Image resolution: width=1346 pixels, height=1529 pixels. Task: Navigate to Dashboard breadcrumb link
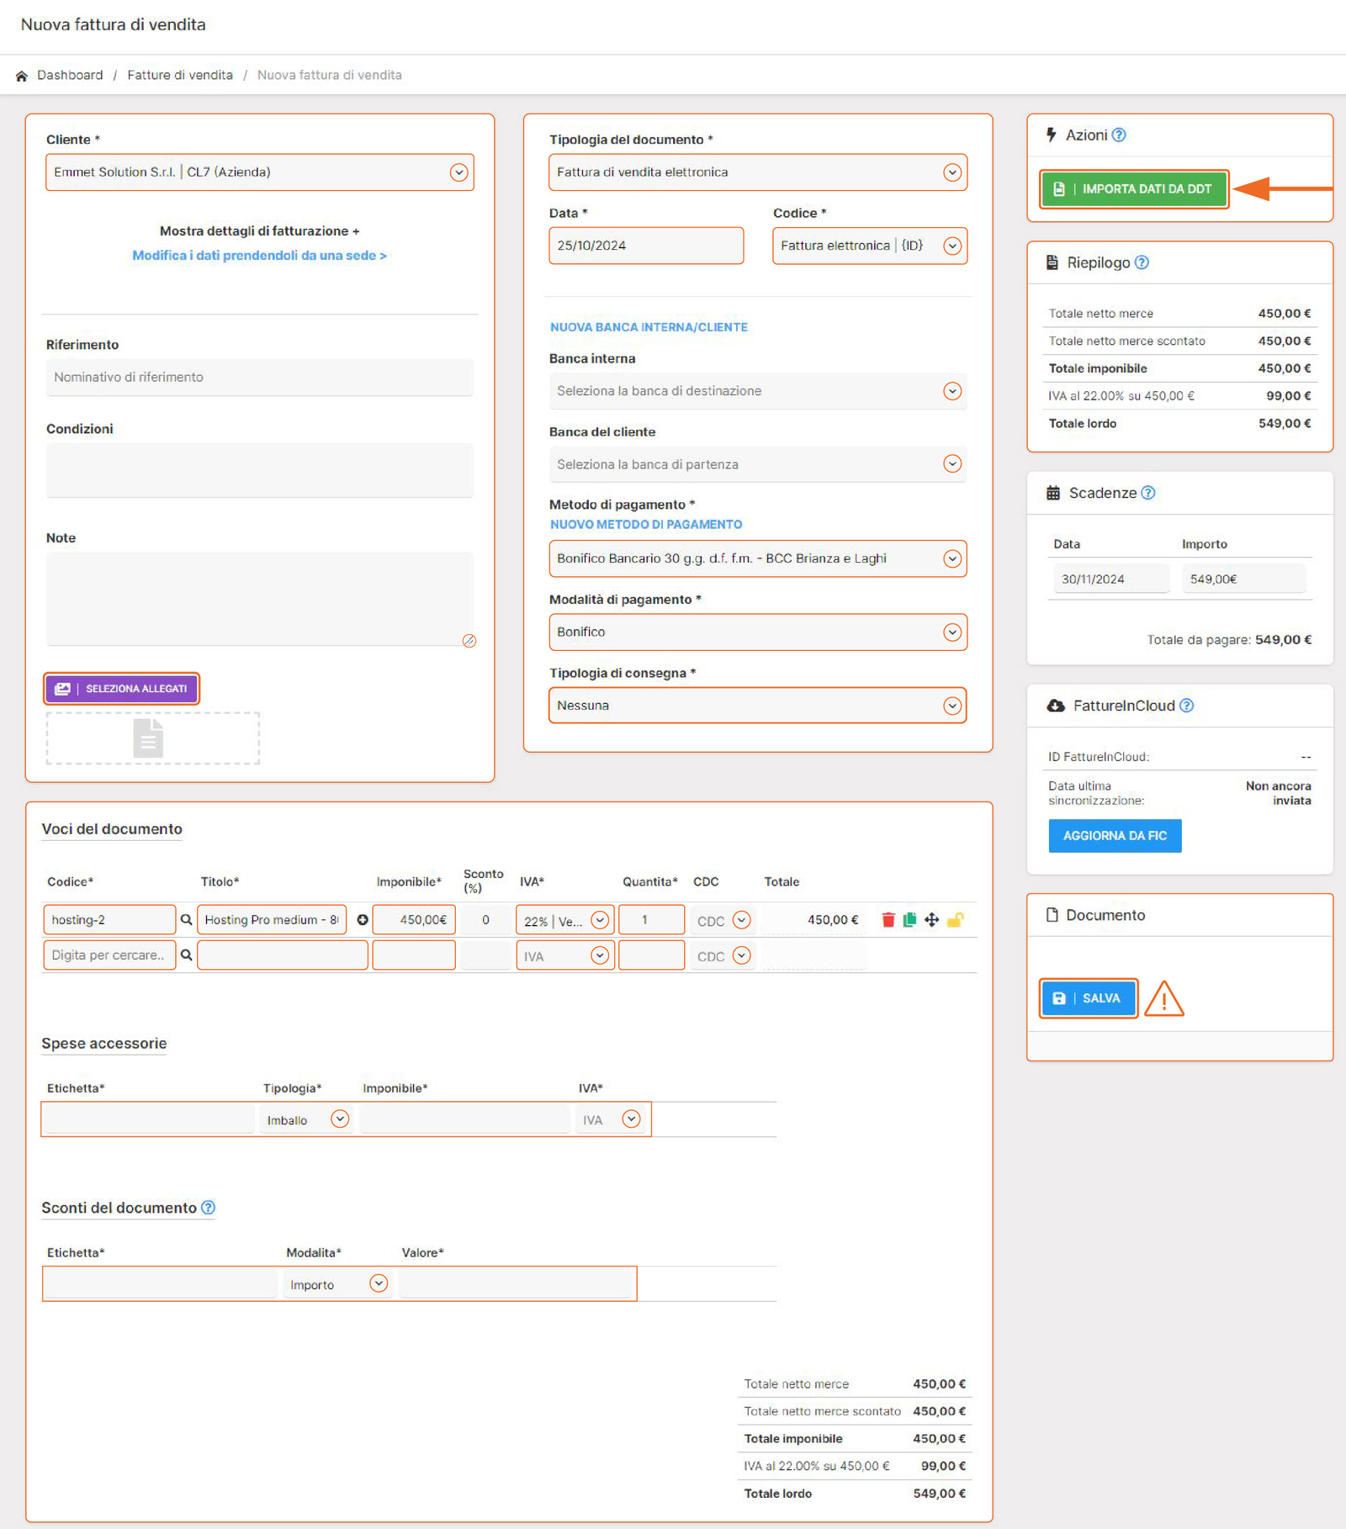[70, 75]
